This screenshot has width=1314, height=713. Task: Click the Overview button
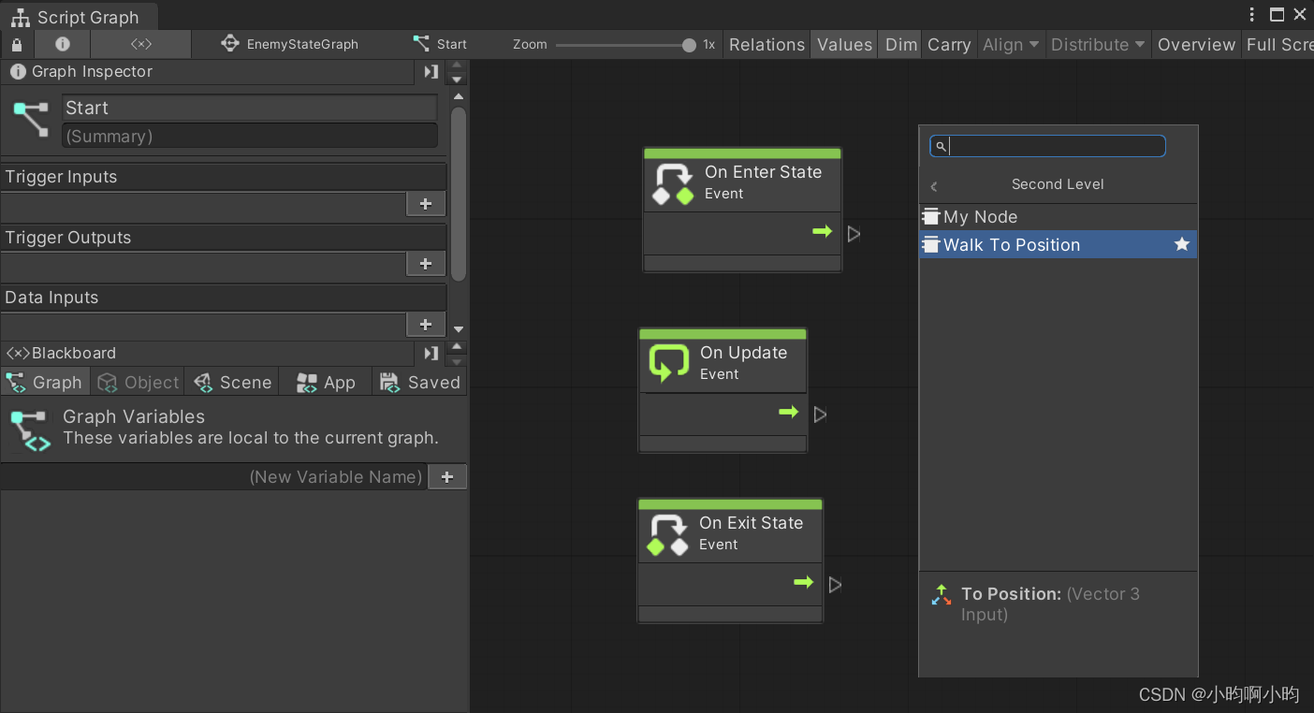tap(1195, 44)
